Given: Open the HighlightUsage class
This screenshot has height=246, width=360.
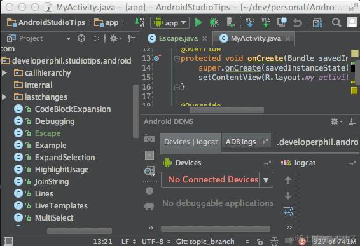Looking at the screenshot, I should 62,170.
